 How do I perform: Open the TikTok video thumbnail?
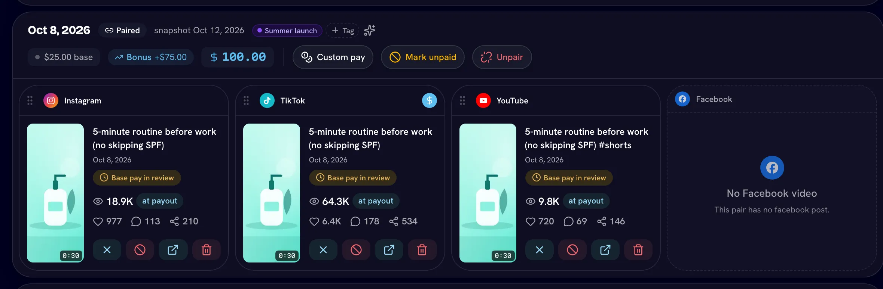(x=272, y=193)
